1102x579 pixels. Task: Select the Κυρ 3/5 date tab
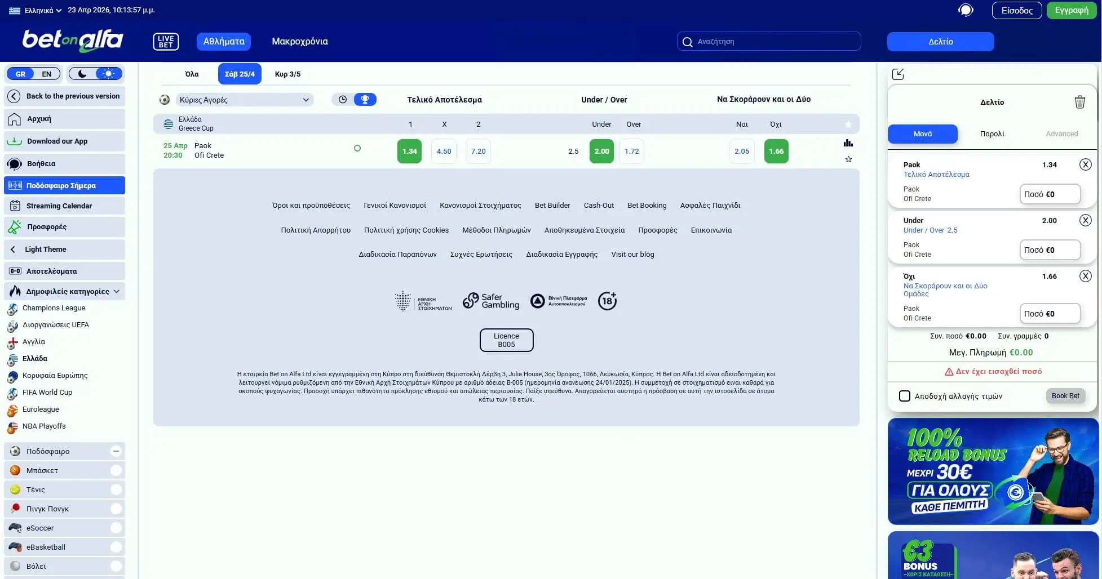[x=287, y=74]
